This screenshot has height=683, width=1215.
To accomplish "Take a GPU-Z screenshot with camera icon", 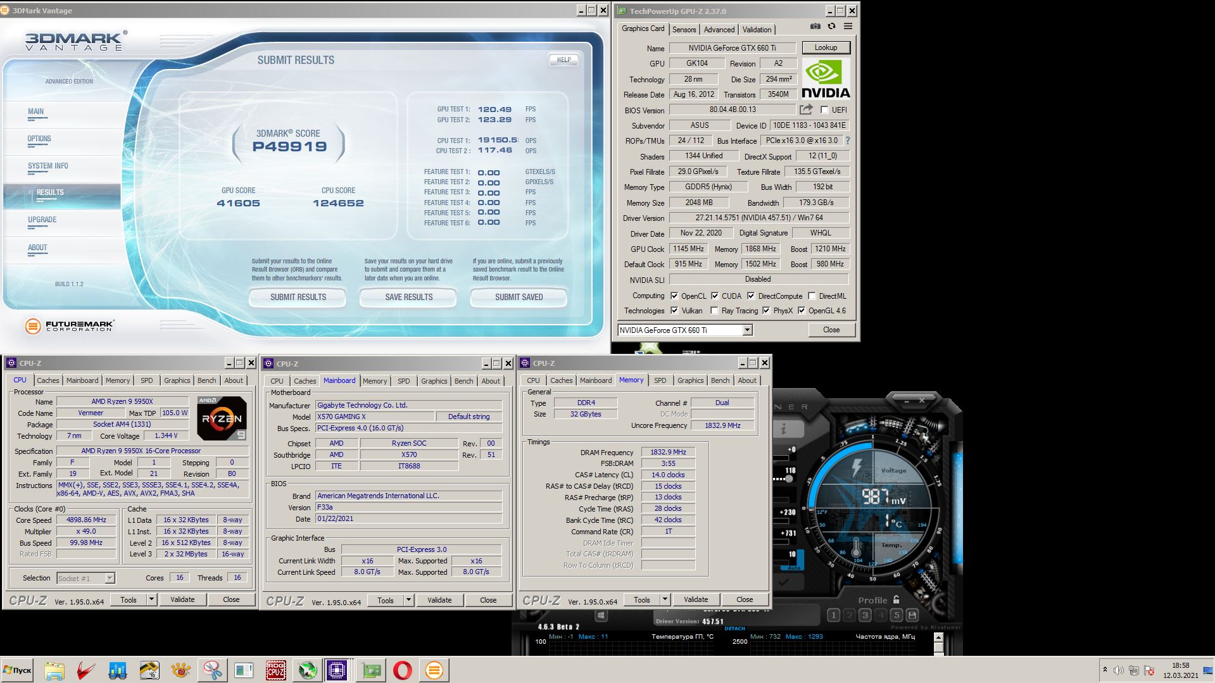I will click(x=815, y=27).
